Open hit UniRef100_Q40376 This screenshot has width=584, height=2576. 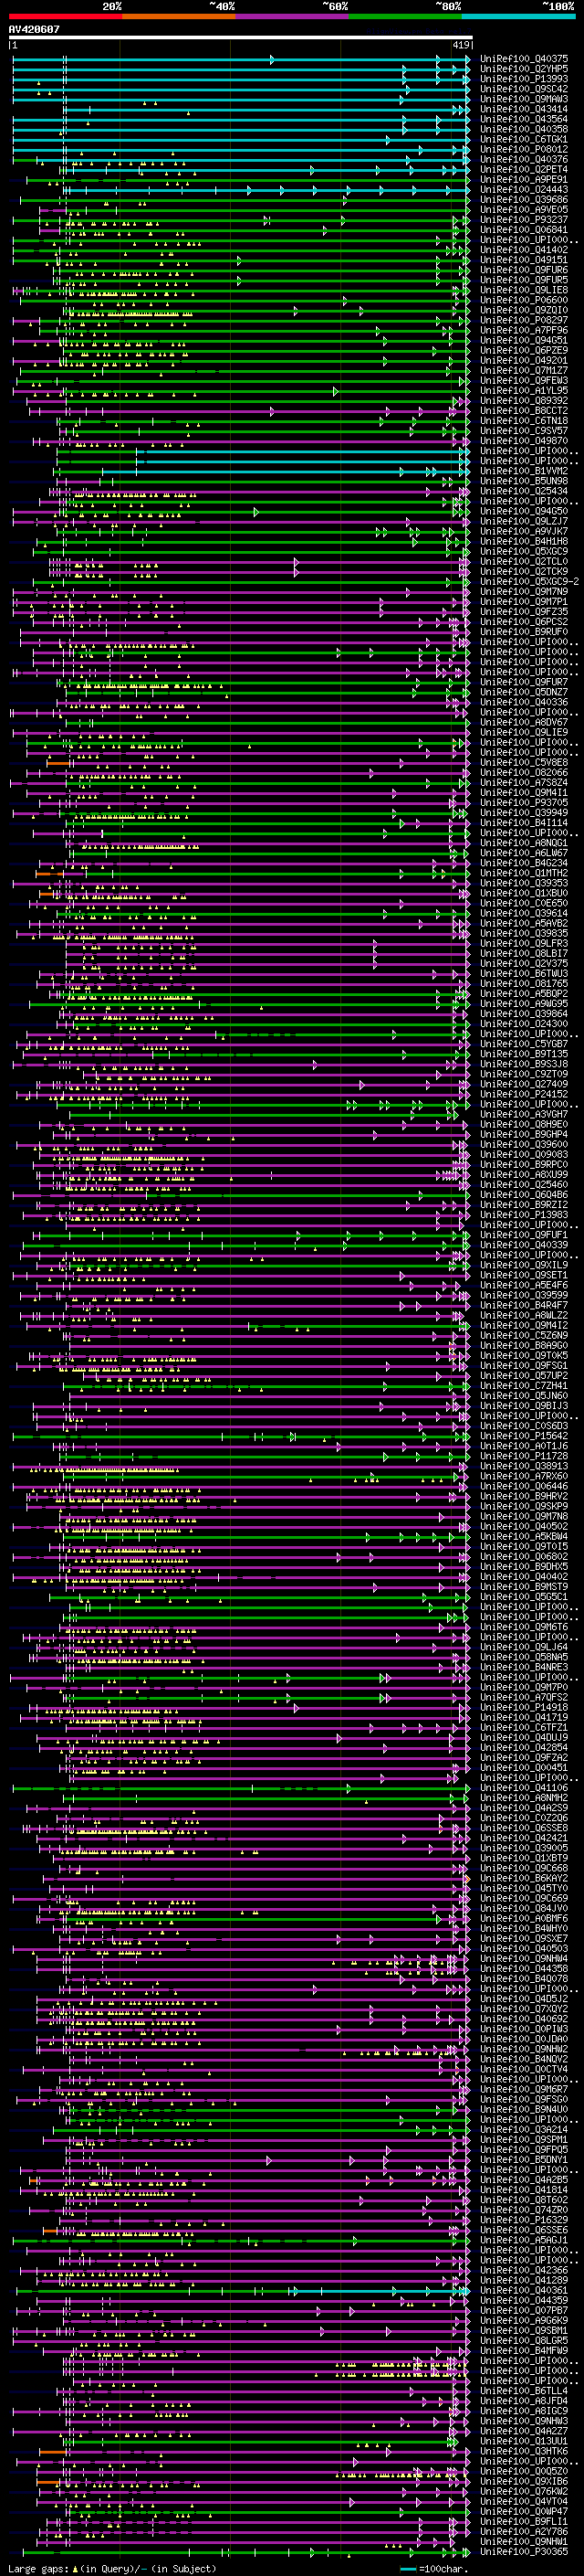(524, 159)
